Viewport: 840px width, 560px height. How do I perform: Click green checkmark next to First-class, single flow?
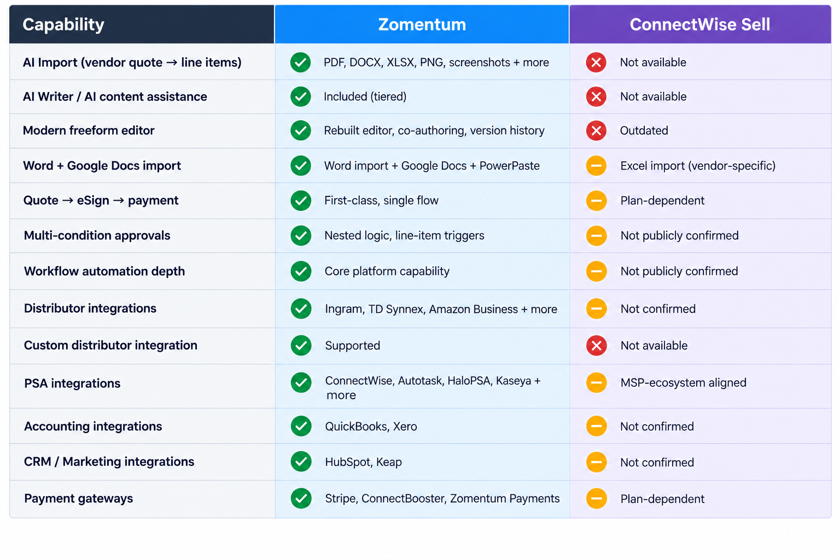click(x=301, y=201)
